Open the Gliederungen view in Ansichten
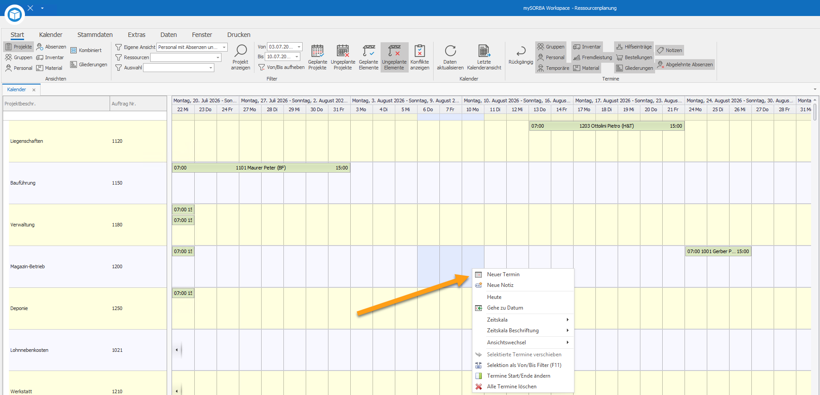The height and width of the screenshot is (395, 820). 89,64
